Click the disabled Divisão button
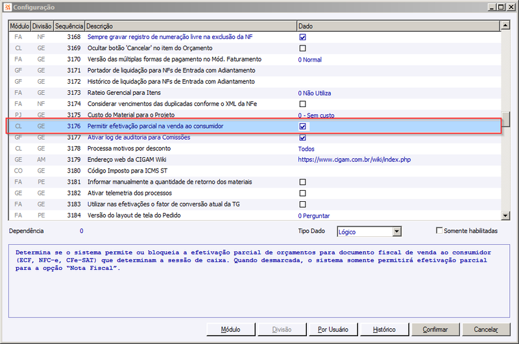This screenshot has height=344, width=519. [282, 330]
